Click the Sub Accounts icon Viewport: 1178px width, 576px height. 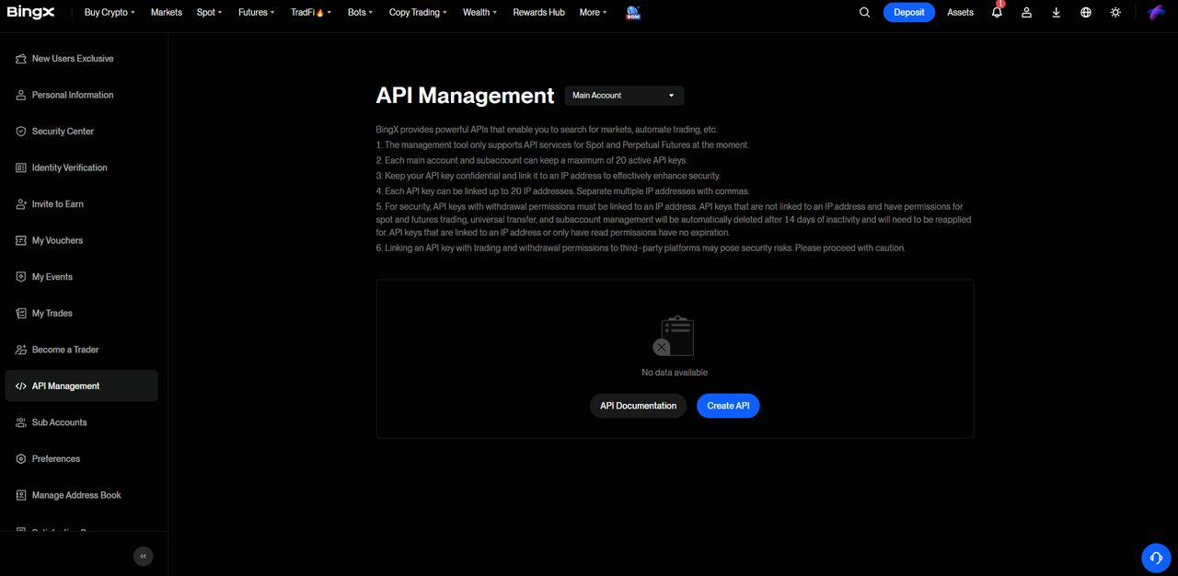(x=21, y=422)
